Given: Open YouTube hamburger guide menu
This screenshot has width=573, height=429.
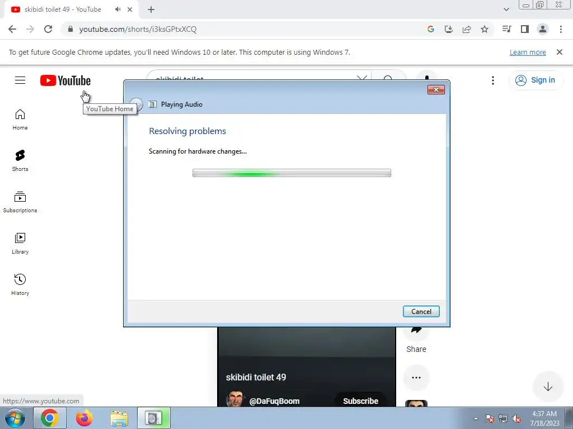Looking at the screenshot, I should click(20, 80).
